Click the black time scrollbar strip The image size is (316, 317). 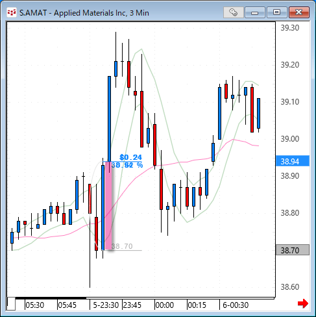tap(51, 298)
